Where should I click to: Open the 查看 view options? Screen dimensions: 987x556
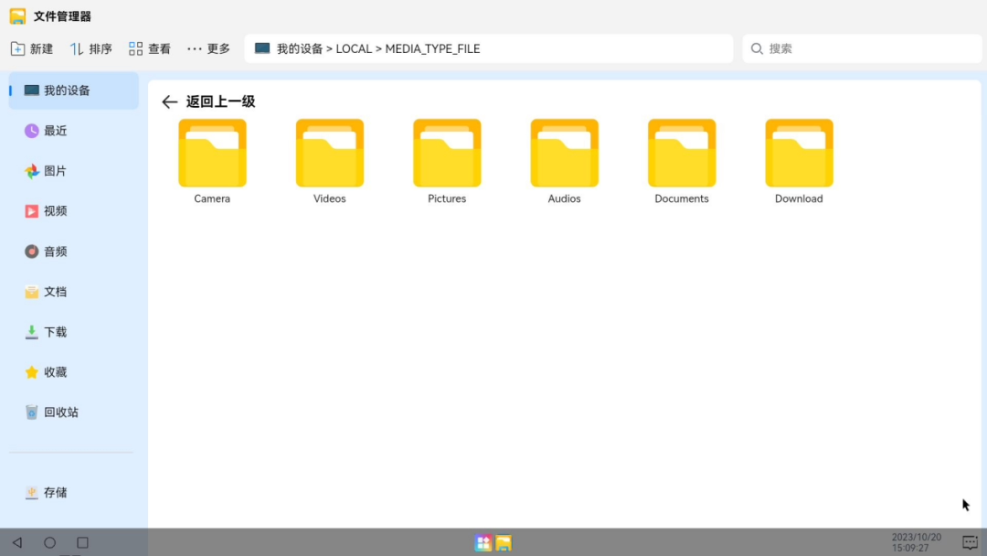coord(150,49)
